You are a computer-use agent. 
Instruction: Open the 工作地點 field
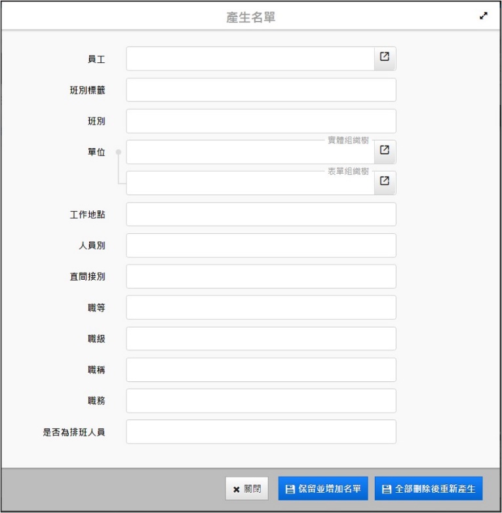(x=261, y=214)
